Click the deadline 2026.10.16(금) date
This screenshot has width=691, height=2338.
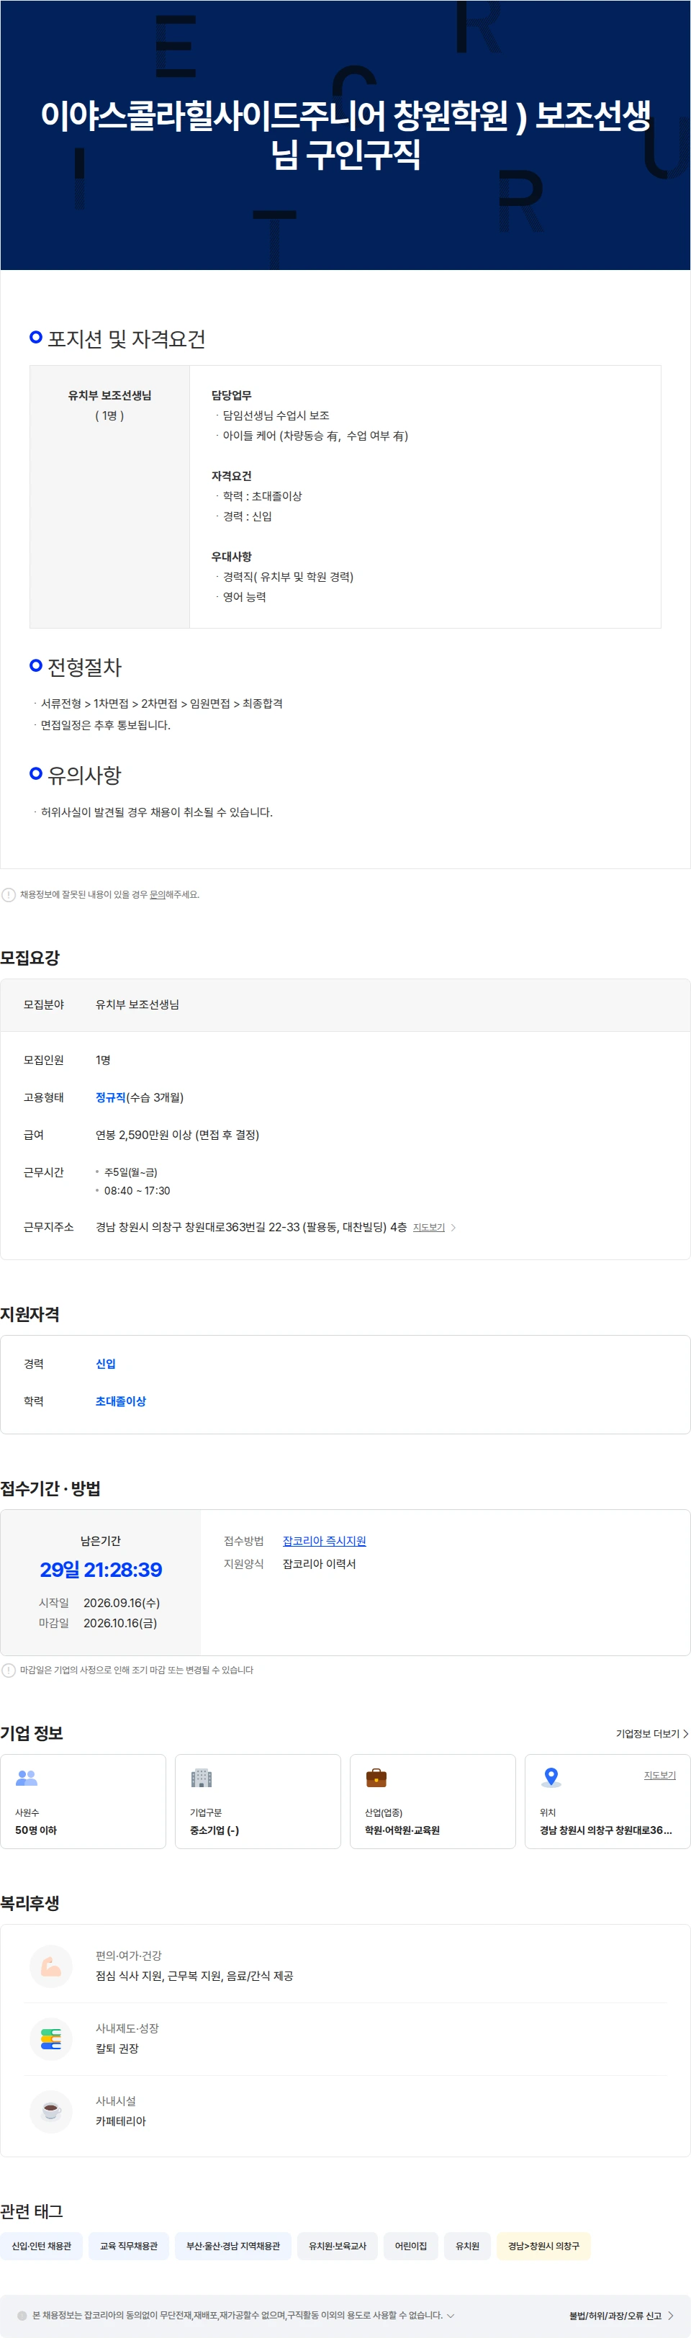[x=119, y=1623]
